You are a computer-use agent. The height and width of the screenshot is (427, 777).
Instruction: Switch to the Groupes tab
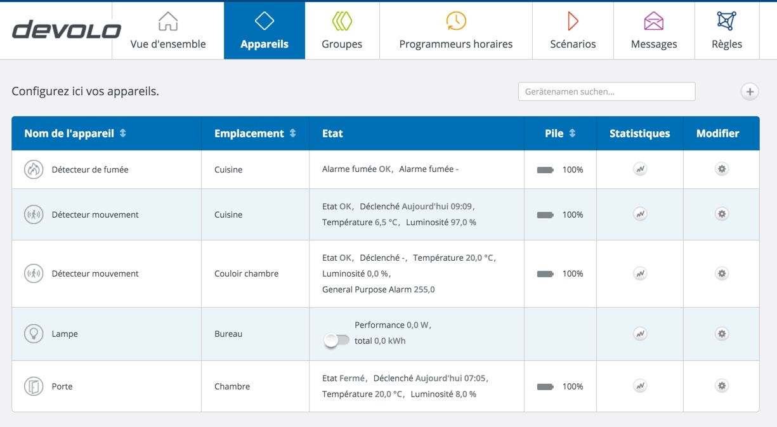(342, 30)
